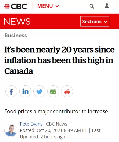Go to the NEWS section header
Screen dimensions: 119x142
(17, 21)
